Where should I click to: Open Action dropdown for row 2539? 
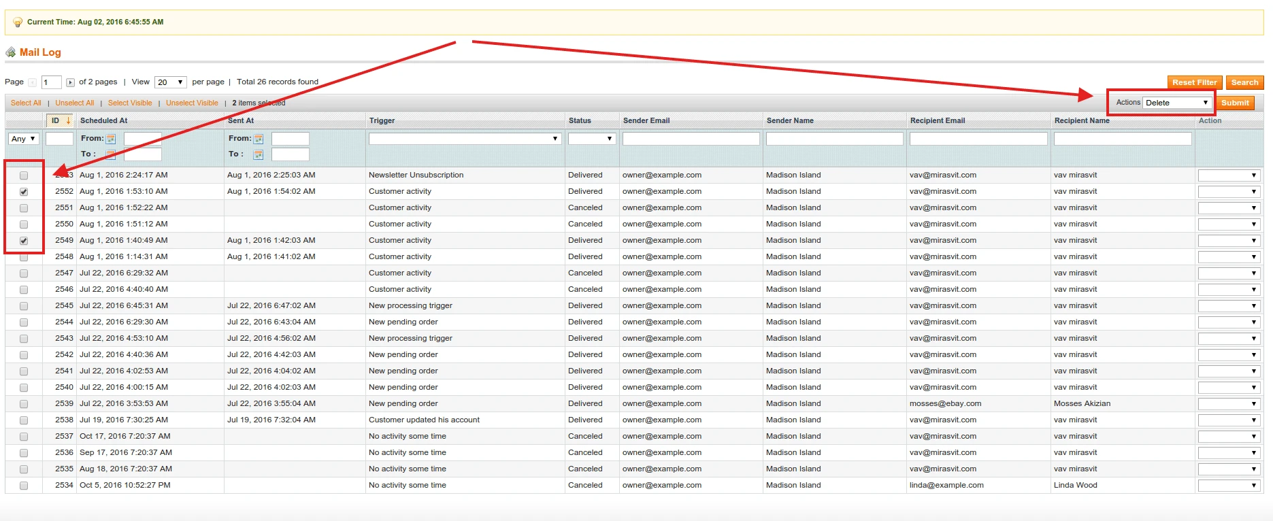(x=1229, y=404)
